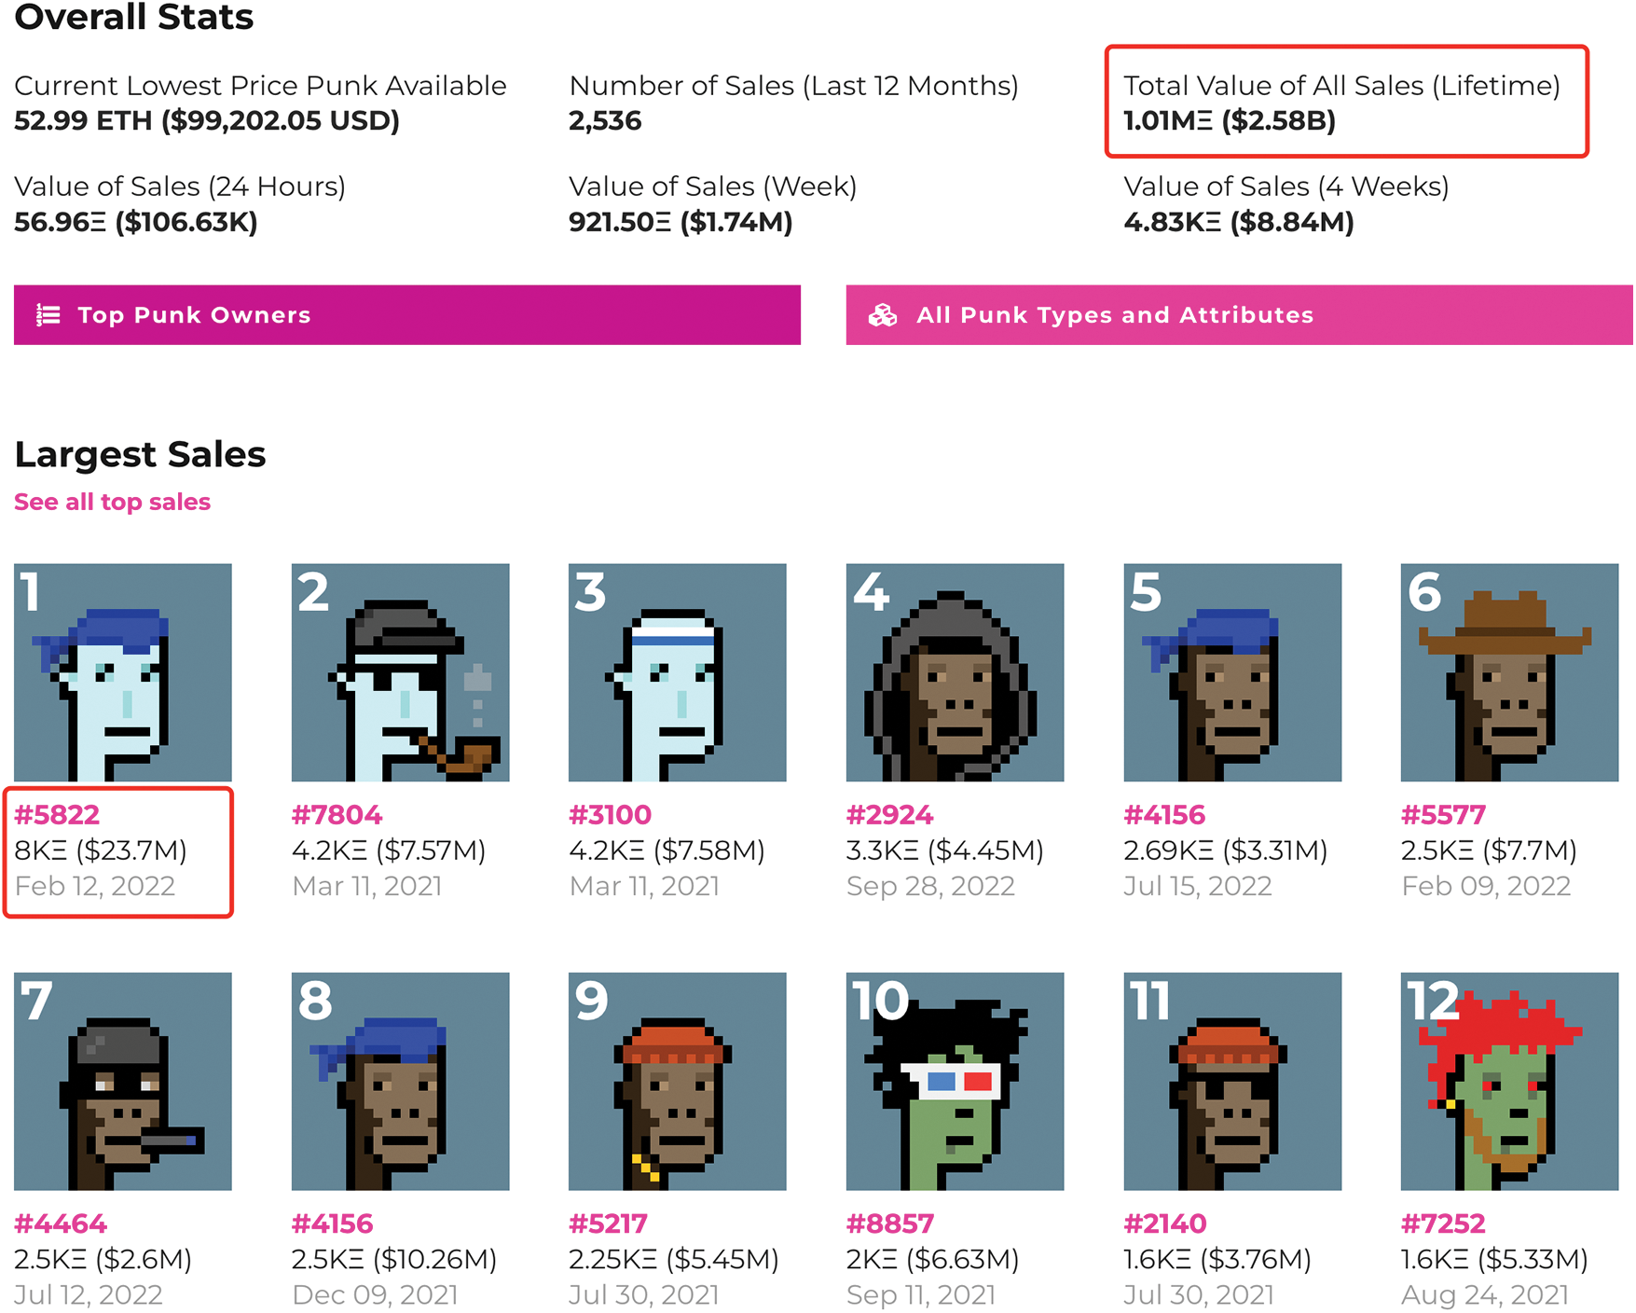Click the #4464 punk link
The height and width of the screenshot is (1313, 1636).
point(61,1223)
